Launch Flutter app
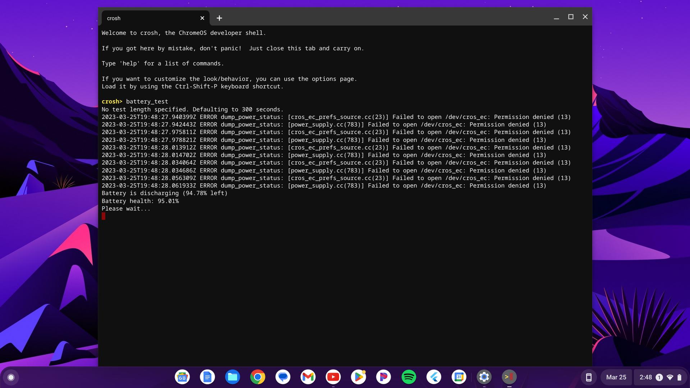 (x=434, y=377)
